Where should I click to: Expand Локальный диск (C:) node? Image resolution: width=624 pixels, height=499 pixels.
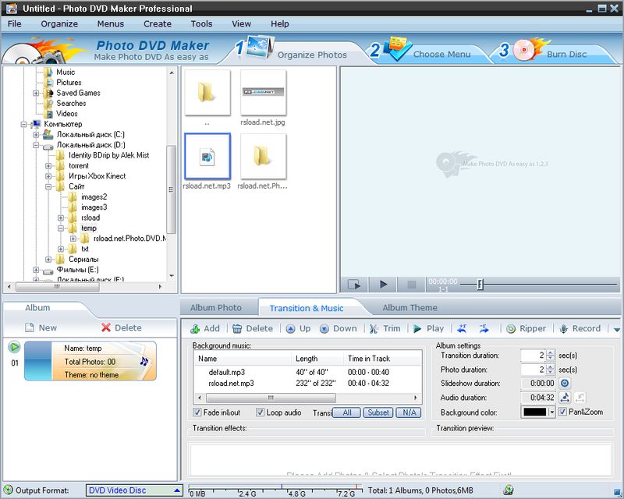[x=36, y=135]
